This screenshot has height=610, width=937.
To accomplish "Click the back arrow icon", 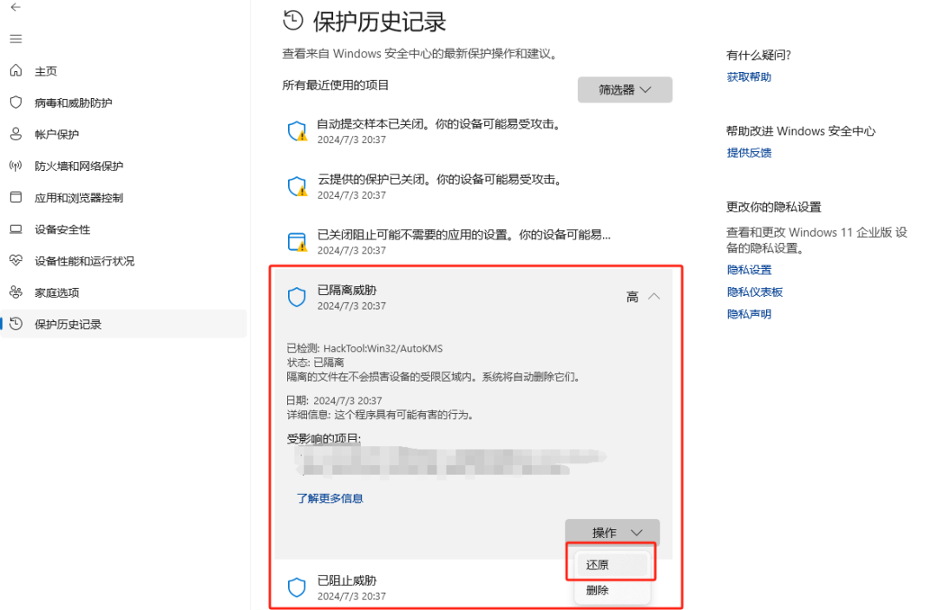I will click(x=16, y=7).
